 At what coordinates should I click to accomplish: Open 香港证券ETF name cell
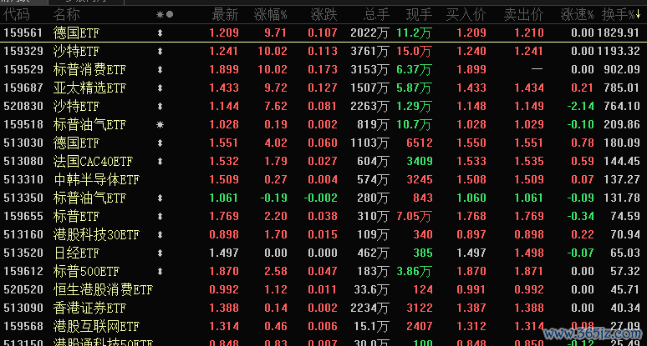[x=89, y=308]
